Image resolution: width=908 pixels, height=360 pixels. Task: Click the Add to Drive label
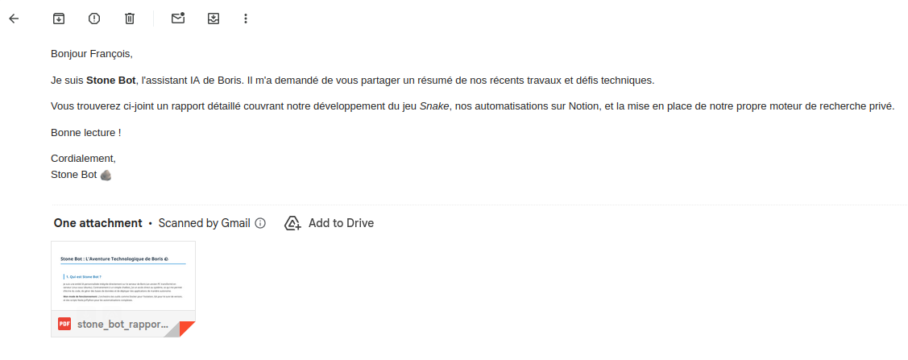point(341,224)
